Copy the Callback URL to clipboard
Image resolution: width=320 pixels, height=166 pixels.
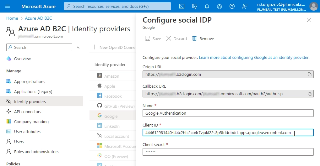[x=310, y=94]
